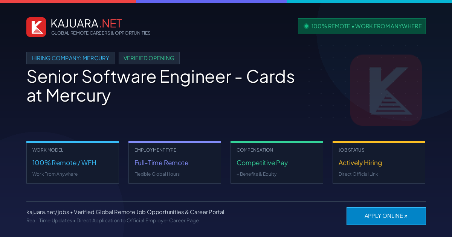Click the 'Verified Opening' tag

149,58
